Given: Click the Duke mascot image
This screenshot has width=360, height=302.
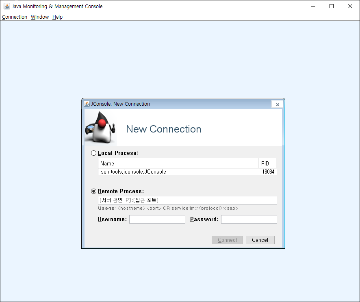Looking at the screenshot, I should coord(100,128).
